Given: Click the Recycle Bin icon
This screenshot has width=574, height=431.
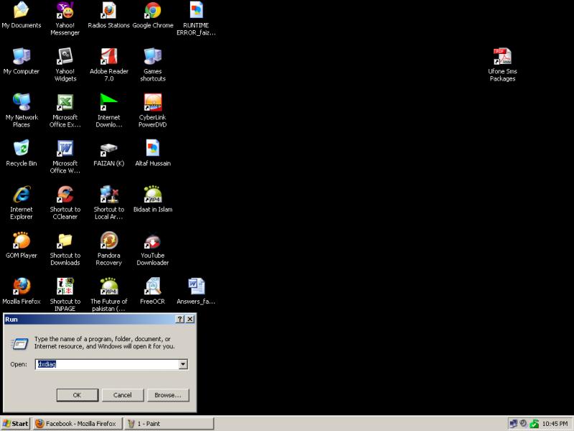Looking at the screenshot, I should [22, 149].
